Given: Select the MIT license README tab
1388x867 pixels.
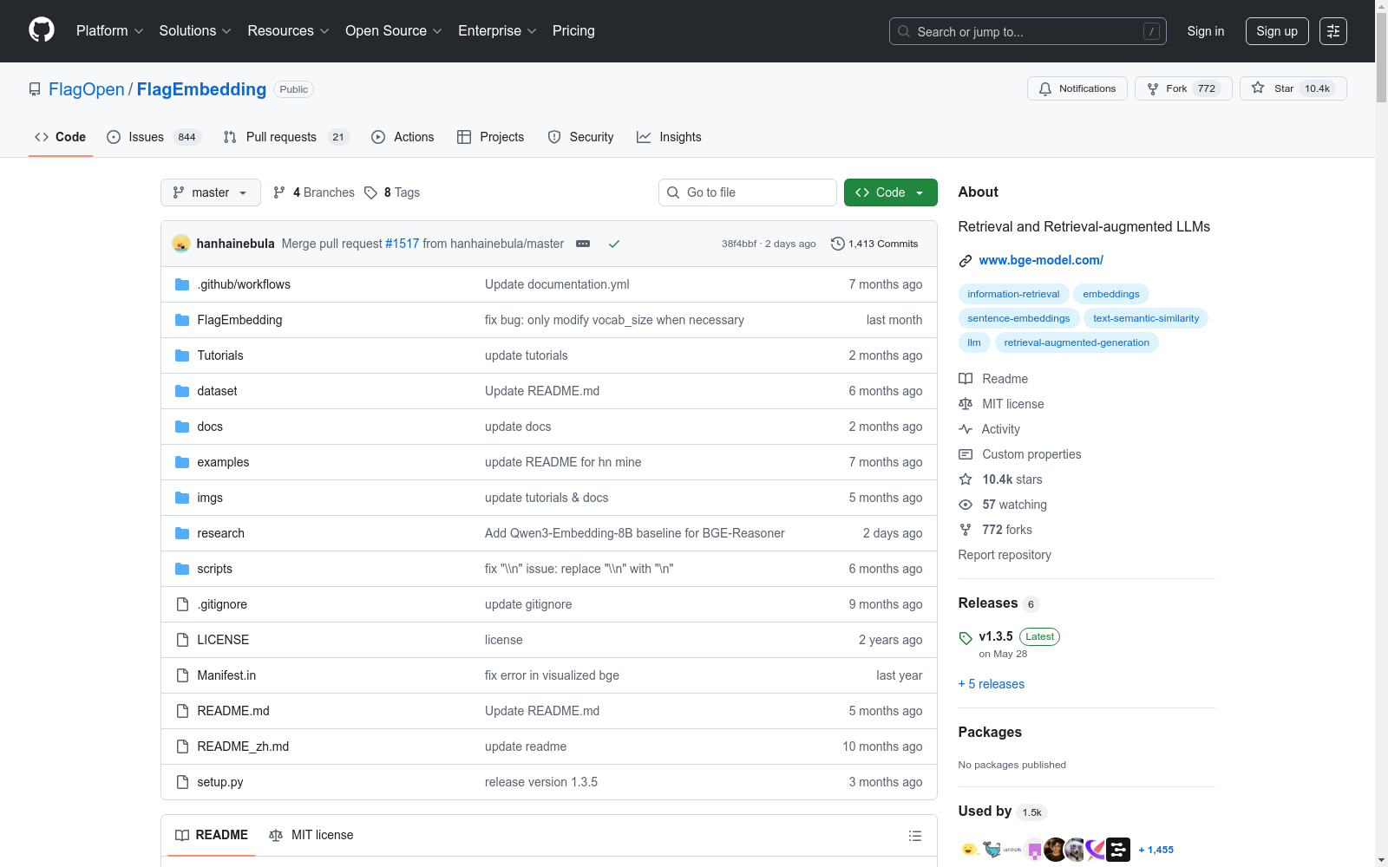Looking at the screenshot, I should click(311, 835).
